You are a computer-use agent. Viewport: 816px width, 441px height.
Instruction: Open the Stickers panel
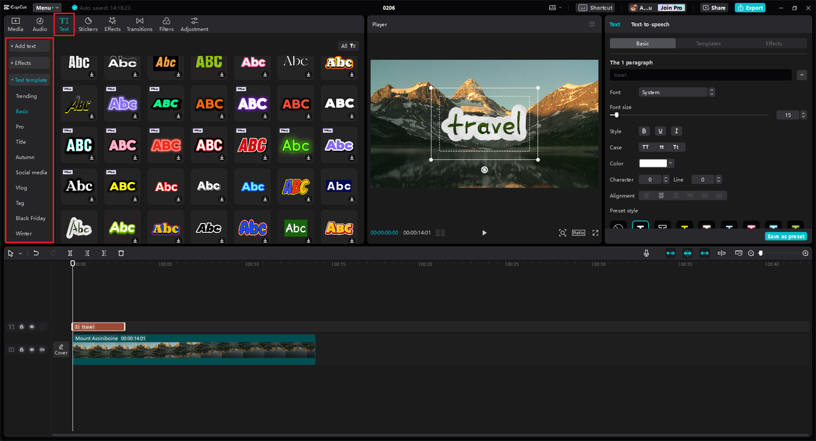point(88,24)
